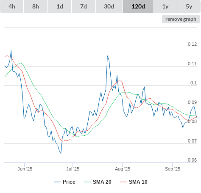
Task: Click the Sep '25 x-axis label
Action: tap(173, 169)
